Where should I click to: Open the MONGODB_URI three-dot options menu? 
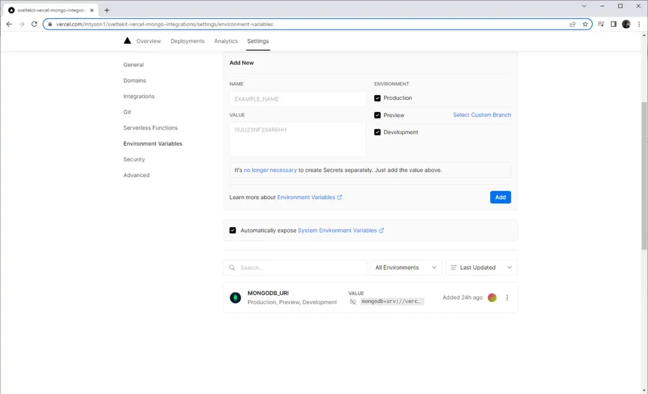click(507, 297)
